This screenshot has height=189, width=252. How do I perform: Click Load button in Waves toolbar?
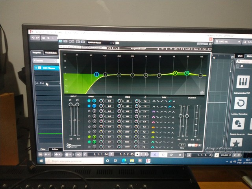click(187, 49)
